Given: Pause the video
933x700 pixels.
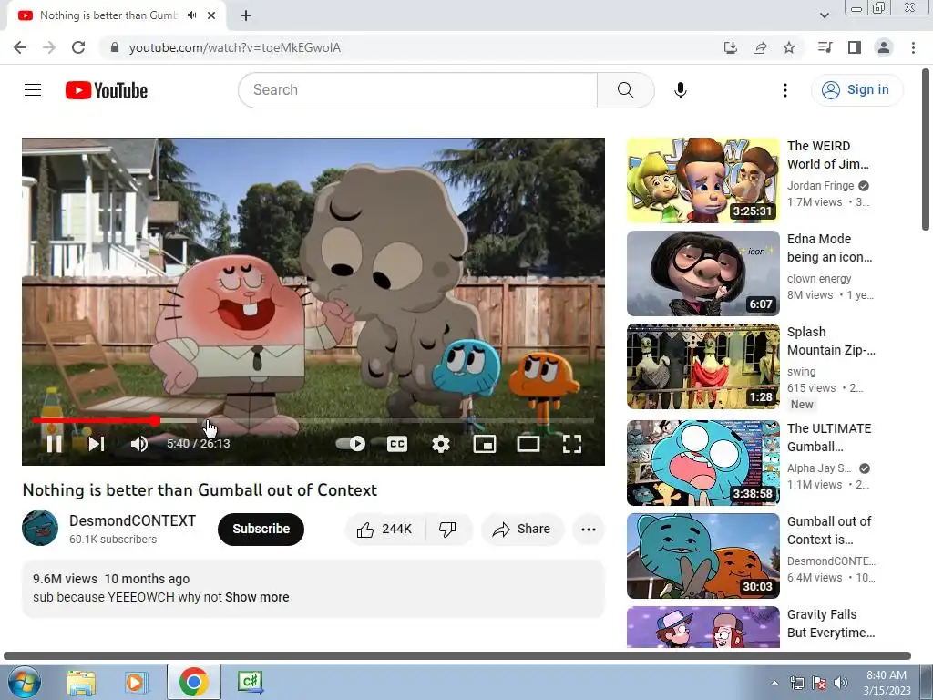Looking at the screenshot, I should pos(54,444).
